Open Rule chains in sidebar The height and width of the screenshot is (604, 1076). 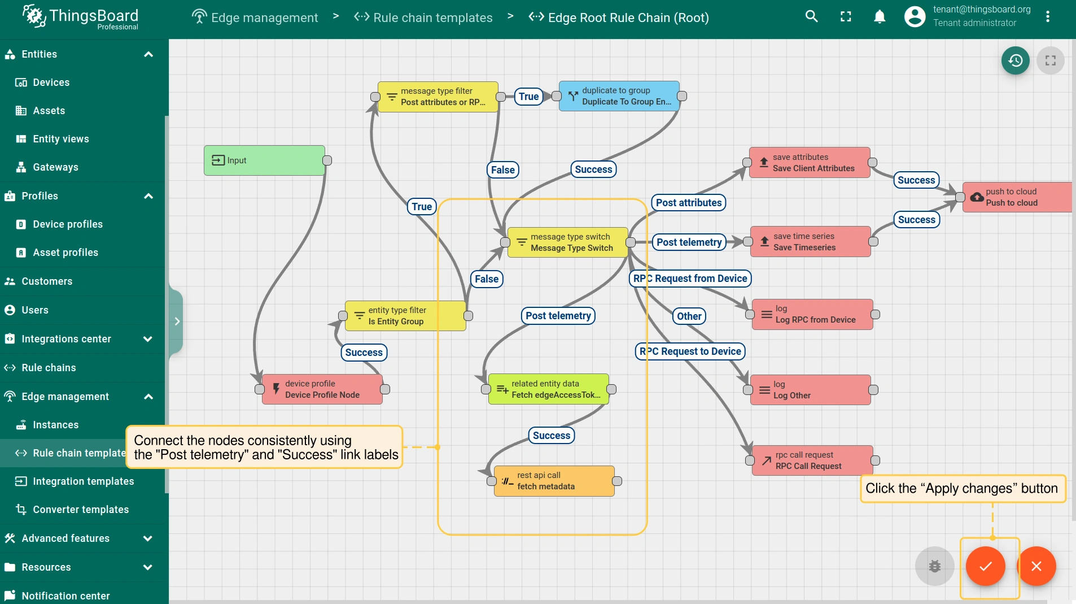49,368
